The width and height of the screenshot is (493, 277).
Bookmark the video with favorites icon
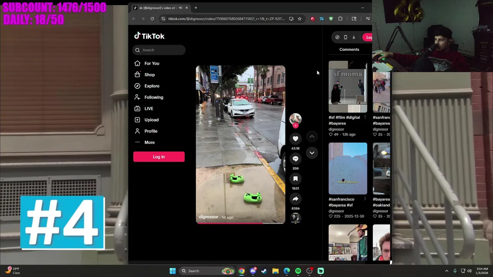(x=295, y=179)
